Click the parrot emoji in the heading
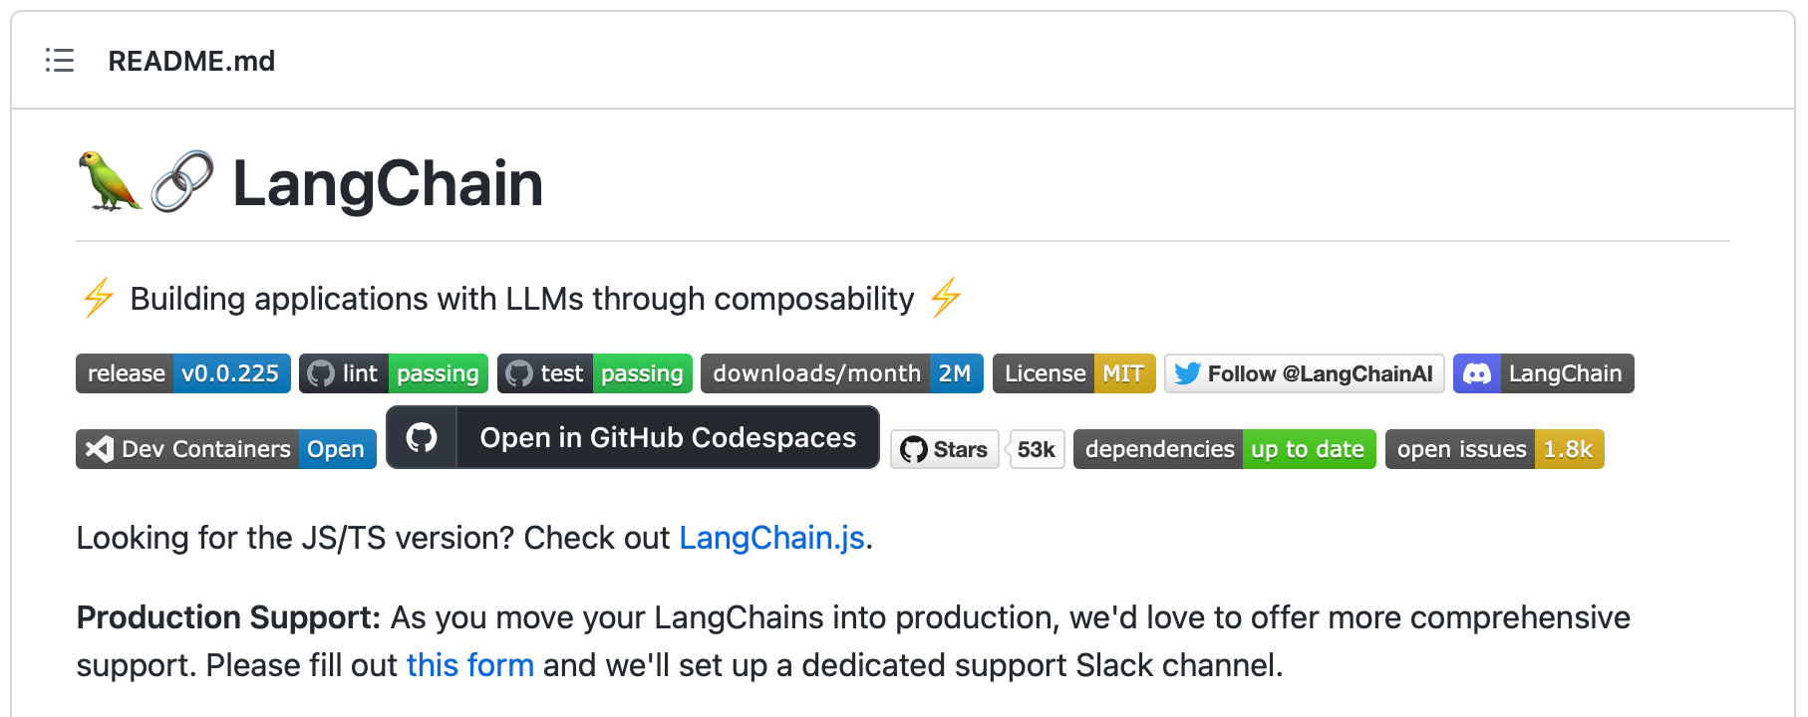The image size is (1808, 717). (109, 181)
